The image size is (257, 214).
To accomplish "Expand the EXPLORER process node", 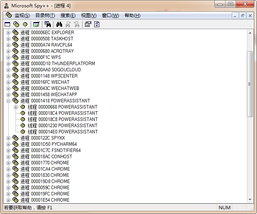I will (8, 33).
